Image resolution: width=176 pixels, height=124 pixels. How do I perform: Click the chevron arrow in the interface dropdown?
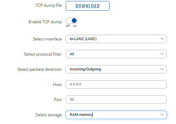[x=162, y=39]
